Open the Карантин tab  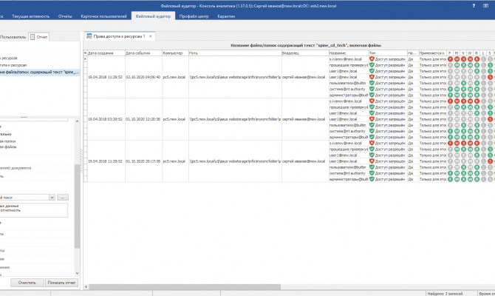[226, 16]
